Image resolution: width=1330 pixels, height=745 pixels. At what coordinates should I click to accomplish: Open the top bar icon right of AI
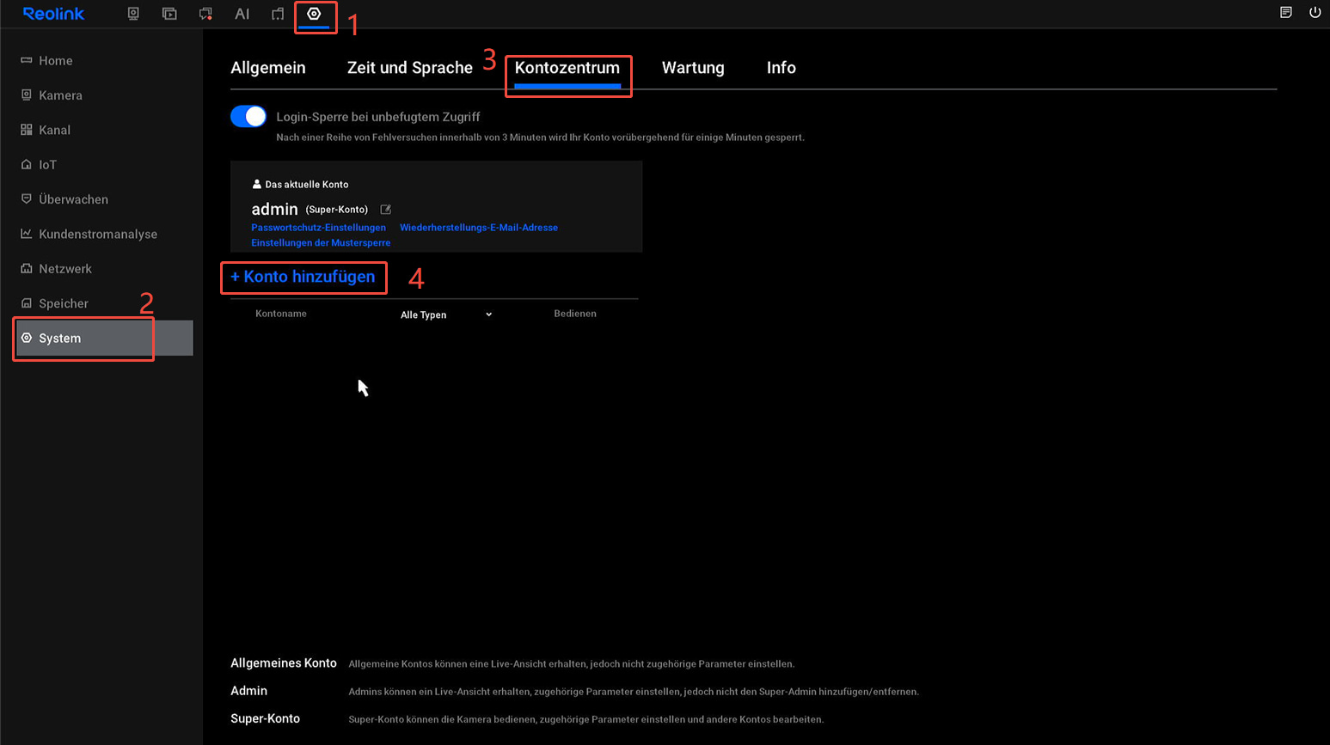point(278,14)
